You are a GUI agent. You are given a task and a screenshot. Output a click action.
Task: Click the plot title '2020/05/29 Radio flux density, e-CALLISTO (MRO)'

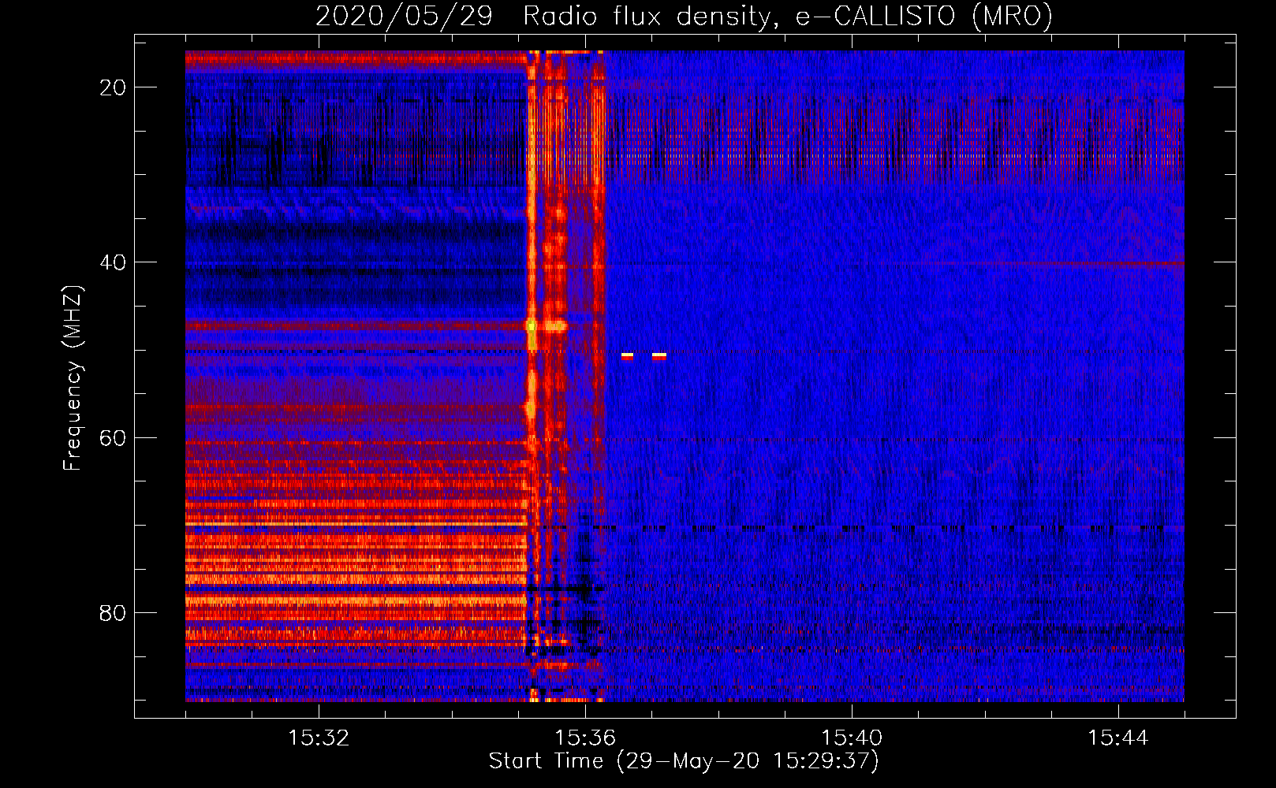[684, 16]
